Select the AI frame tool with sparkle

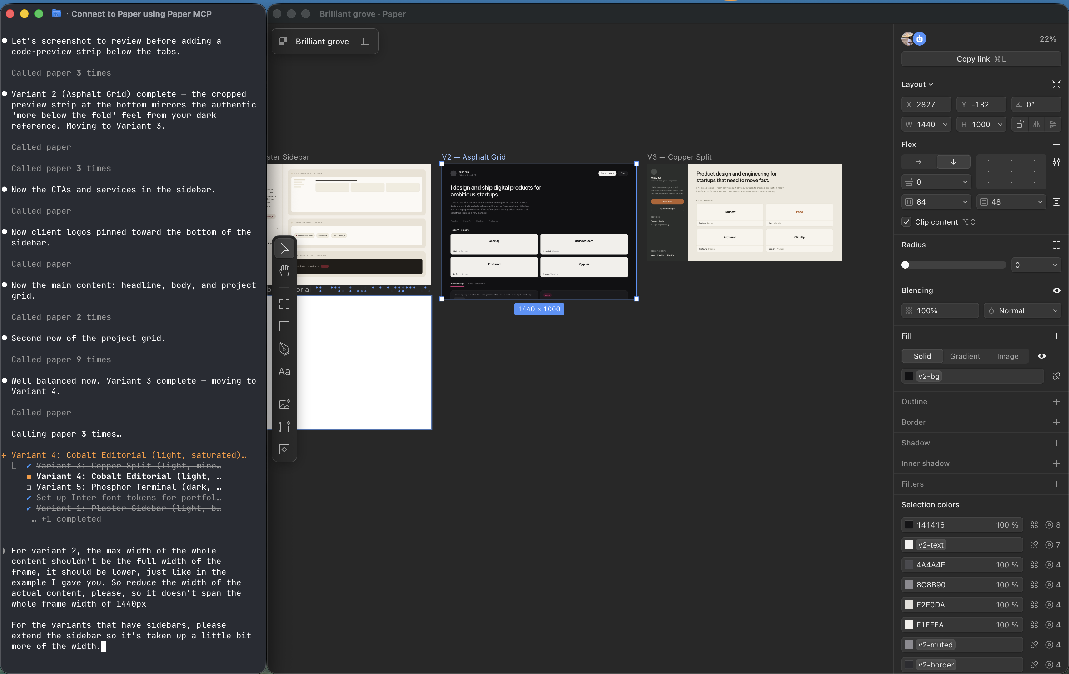click(284, 427)
